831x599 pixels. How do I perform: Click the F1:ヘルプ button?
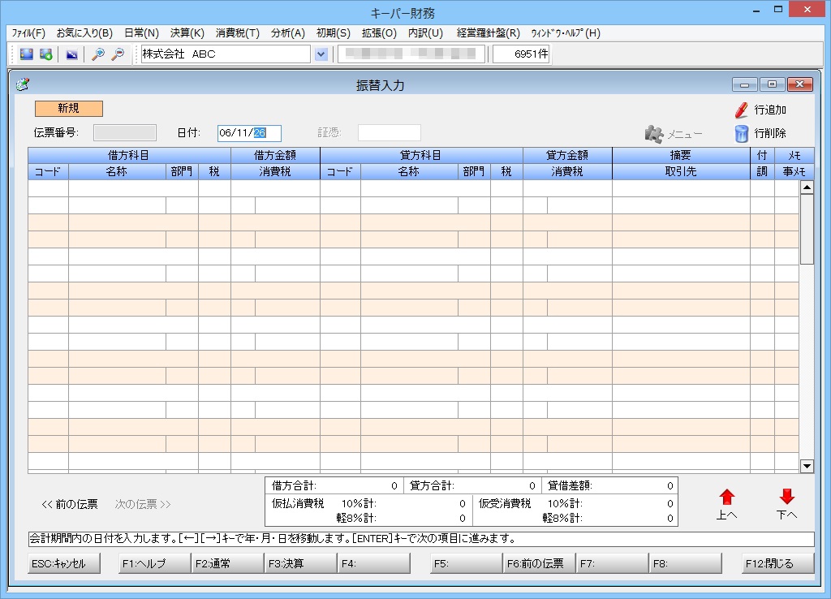[x=155, y=563]
